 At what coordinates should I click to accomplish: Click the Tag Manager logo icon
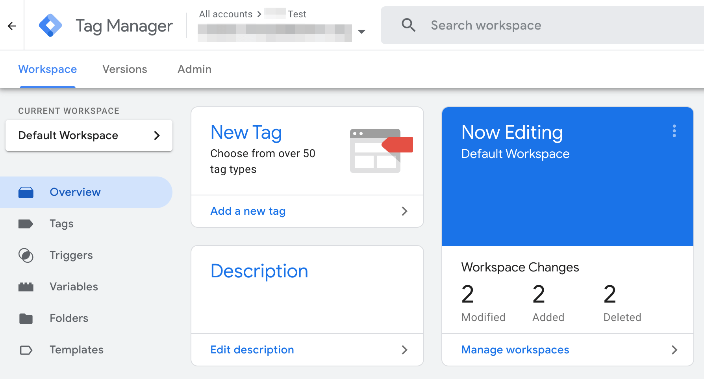(50, 26)
